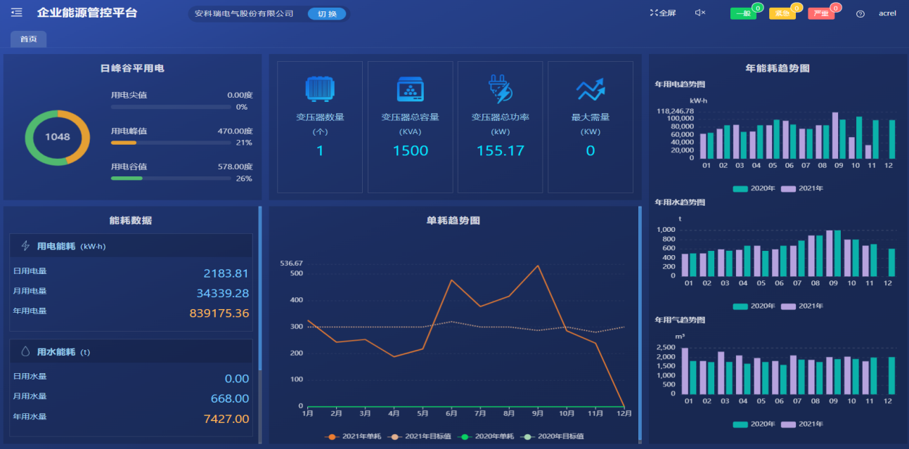The image size is (909, 449).
Task: Switch to the 首页 tab
Action: point(27,39)
